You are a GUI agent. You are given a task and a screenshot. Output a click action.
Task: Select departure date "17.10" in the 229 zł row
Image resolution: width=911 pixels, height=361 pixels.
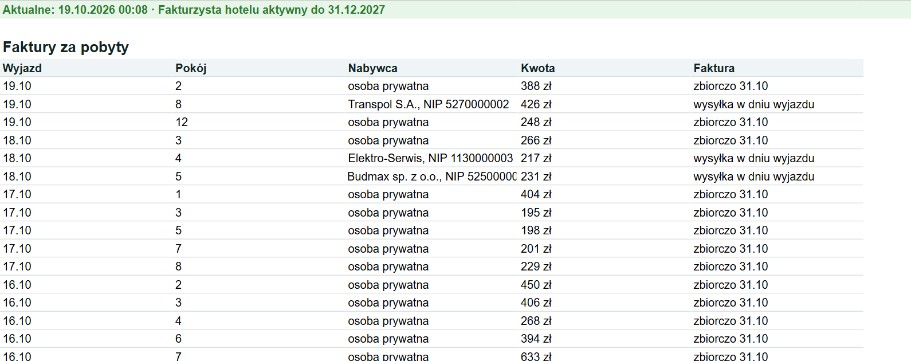point(17,266)
